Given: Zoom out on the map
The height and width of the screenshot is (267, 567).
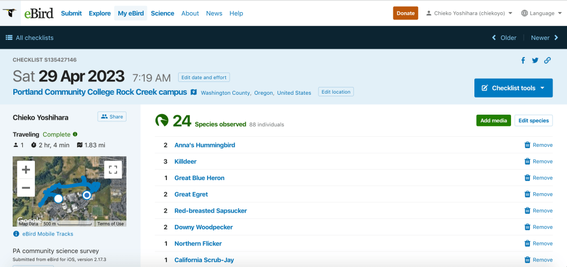Looking at the screenshot, I should (26, 188).
